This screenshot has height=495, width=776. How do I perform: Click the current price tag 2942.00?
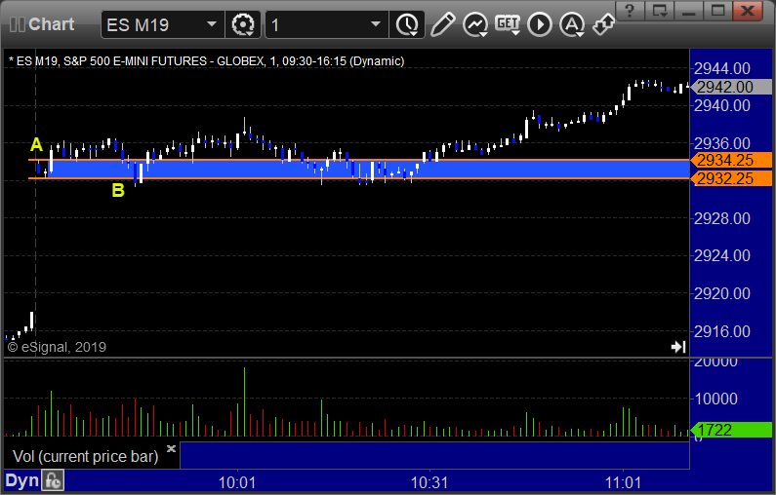coord(732,87)
